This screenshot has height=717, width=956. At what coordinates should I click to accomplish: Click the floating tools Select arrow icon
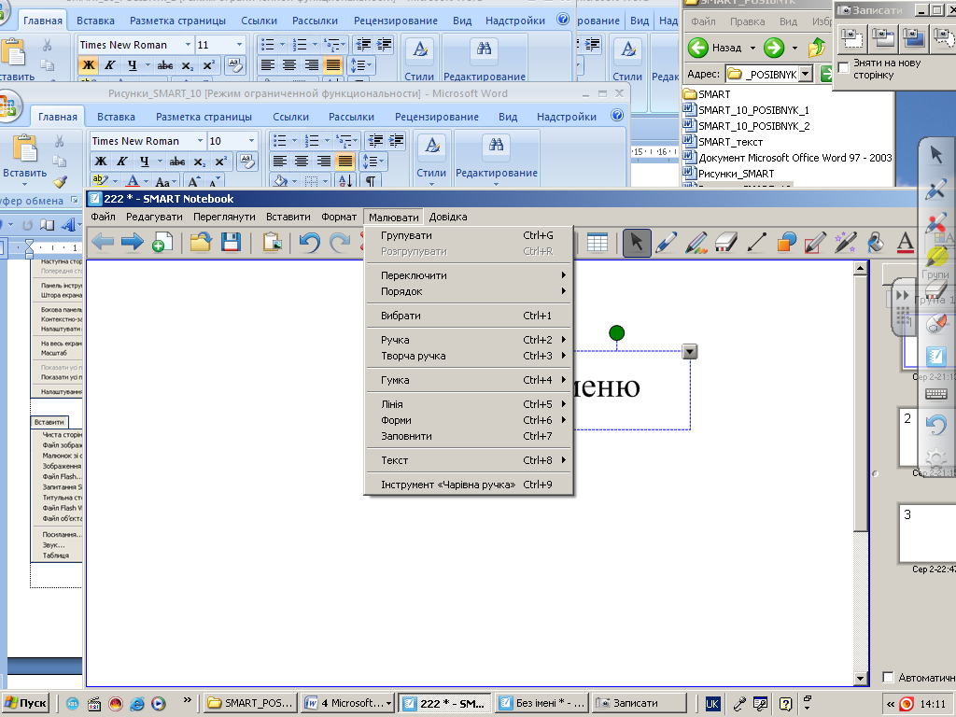(935, 154)
